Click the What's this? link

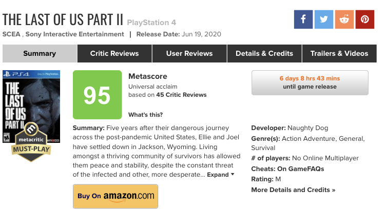pyautogui.click(x=146, y=115)
